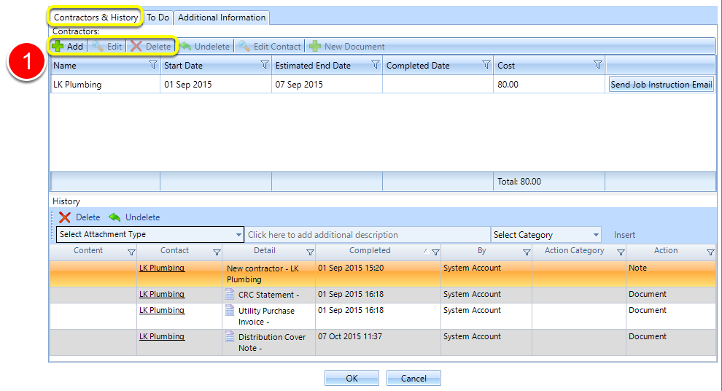The image size is (722, 391).
Task: Sort contractors by Cost header
Action: [506, 66]
